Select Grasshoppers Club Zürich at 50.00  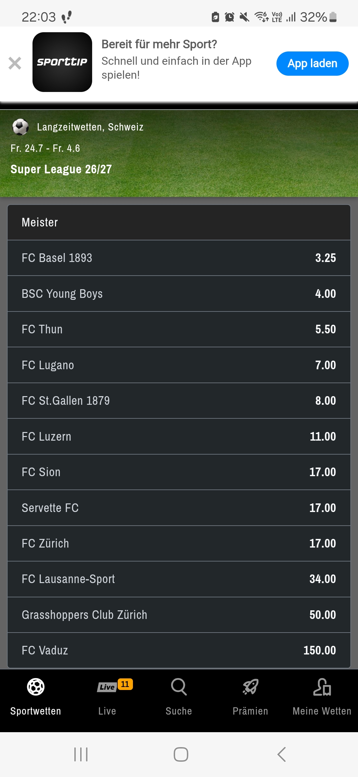point(179,615)
